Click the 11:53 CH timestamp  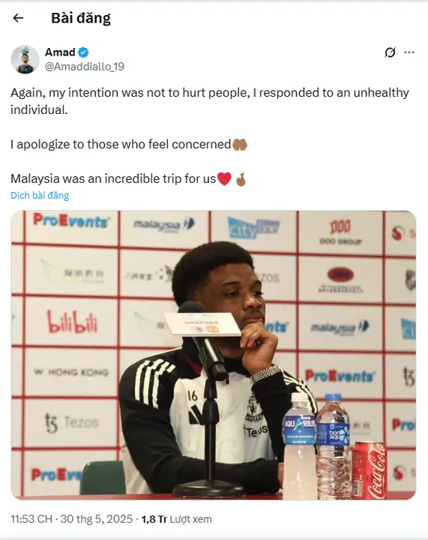pos(31,519)
